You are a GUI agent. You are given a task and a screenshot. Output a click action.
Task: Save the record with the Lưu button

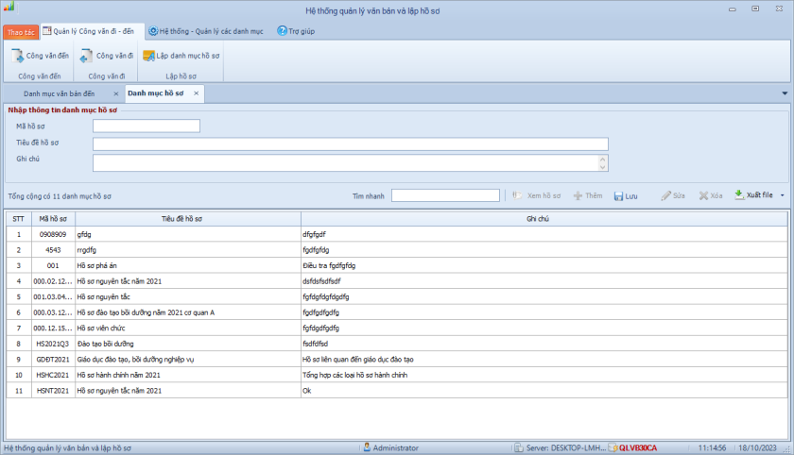[x=626, y=195]
